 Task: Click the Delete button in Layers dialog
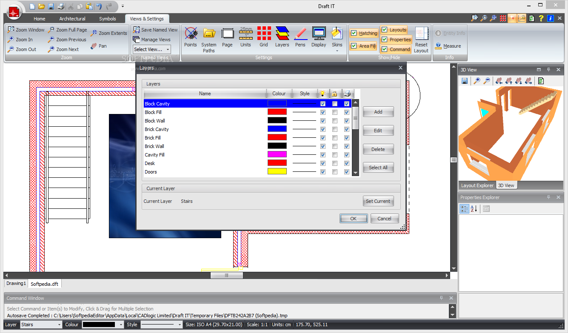coord(378,149)
